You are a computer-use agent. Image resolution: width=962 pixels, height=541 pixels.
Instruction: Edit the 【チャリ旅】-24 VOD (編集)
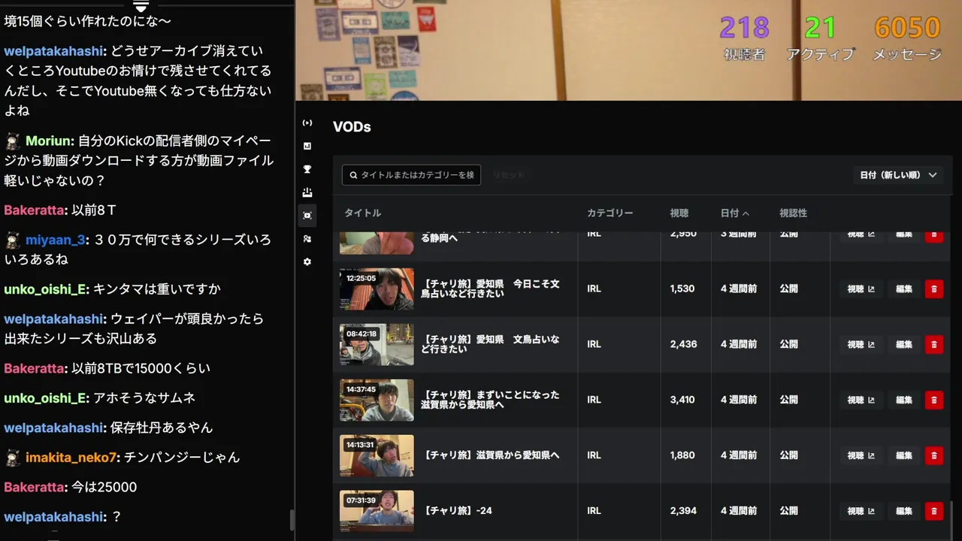coord(904,511)
